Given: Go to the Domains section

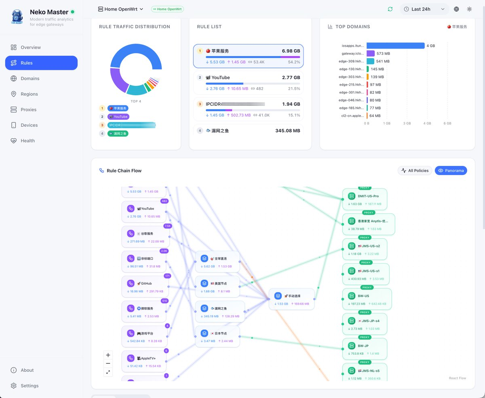Looking at the screenshot, I should click(41, 78).
